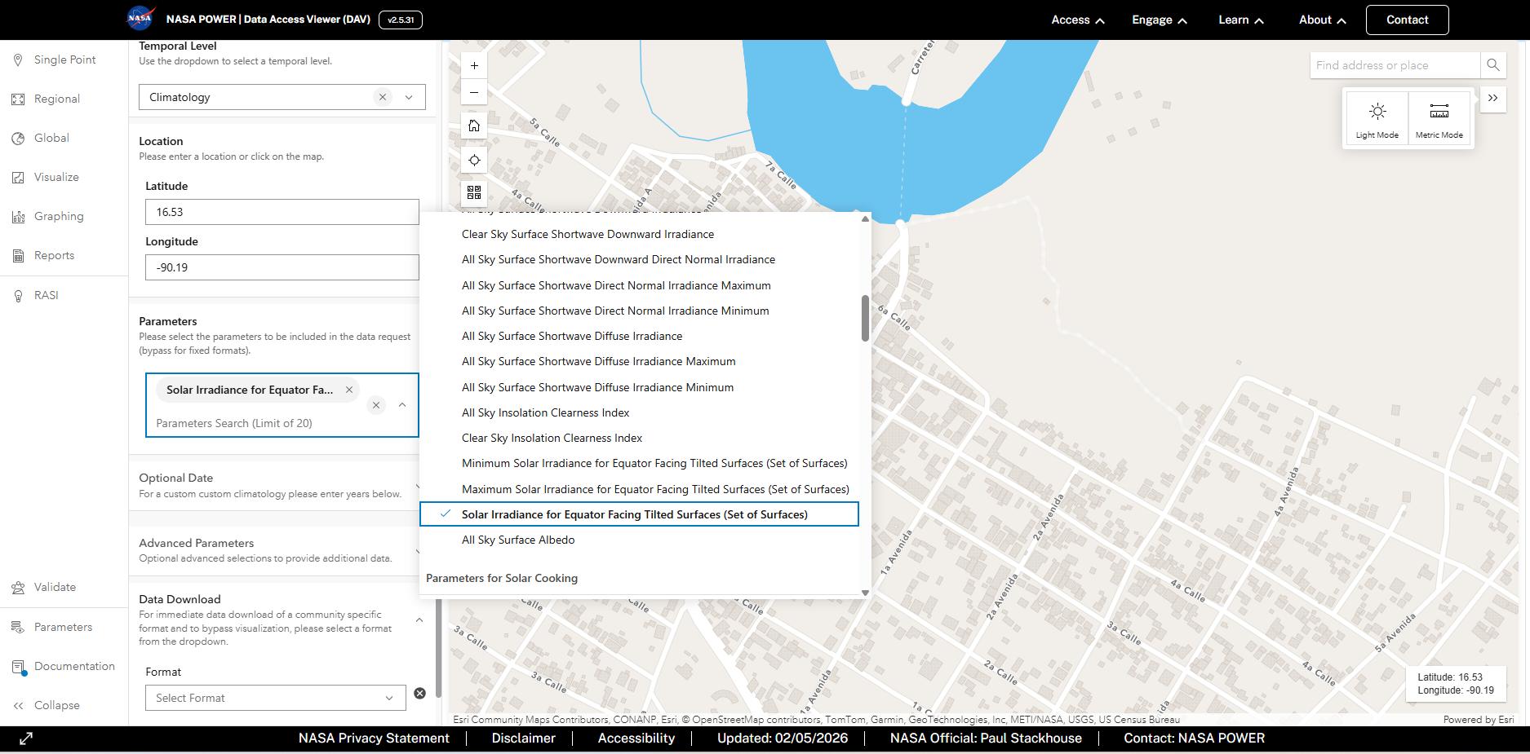The image size is (1530, 754).
Task: Open the Select Format dropdown
Action: point(275,698)
